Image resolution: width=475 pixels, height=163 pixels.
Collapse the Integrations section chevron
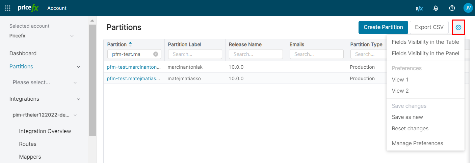pyautogui.click(x=79, y=99)
